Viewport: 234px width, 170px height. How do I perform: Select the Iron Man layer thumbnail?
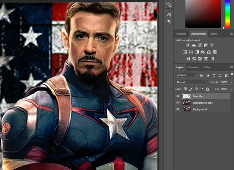[x=187, y=96]
